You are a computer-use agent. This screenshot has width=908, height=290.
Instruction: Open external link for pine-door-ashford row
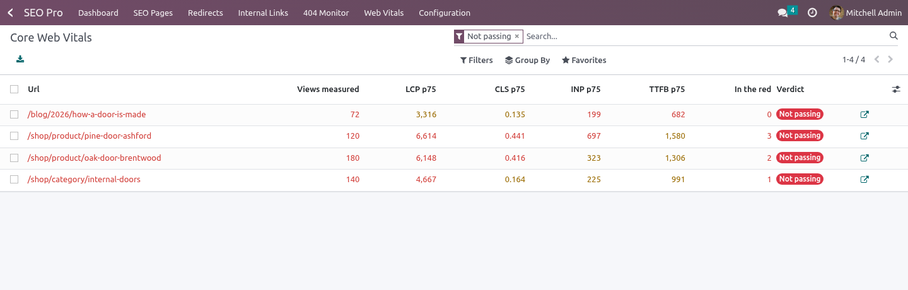pos(864,136)
